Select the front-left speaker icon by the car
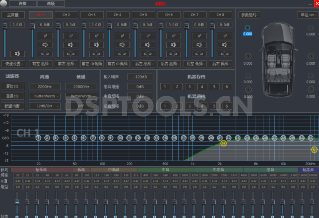Screen dimensions: 319x218 point(248,28)
